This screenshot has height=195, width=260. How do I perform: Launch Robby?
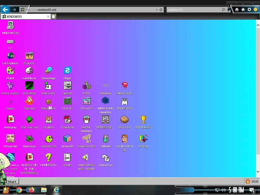tap(11, 102)
